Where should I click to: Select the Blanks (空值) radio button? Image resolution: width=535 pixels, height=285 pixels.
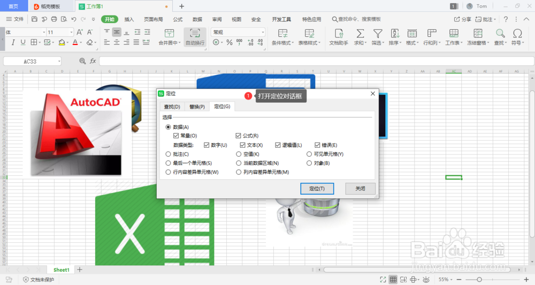click(239, 154)
